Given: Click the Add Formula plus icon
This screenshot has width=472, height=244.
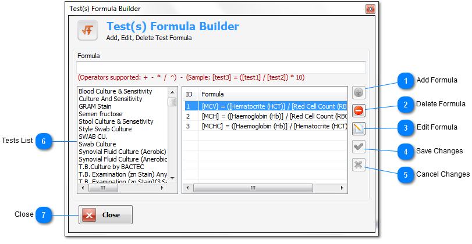Looking at the screenshot, I should click(x=359, y=92).
